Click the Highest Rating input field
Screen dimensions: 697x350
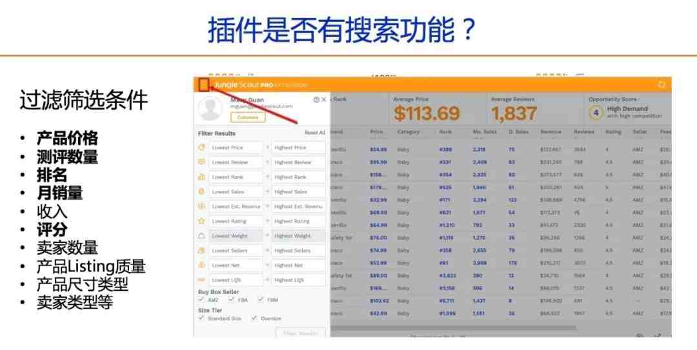(298, 220)
